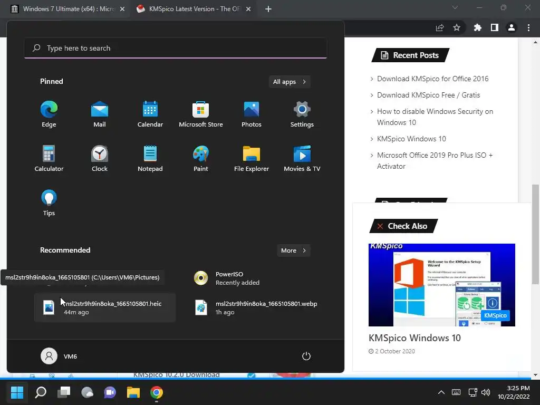Open File Explorer from pinned apps

coord(252,158)
